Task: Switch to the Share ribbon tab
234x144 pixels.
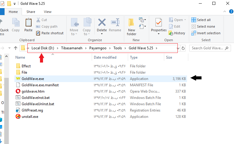Action: pyautogui.click(x=31, y=12)
